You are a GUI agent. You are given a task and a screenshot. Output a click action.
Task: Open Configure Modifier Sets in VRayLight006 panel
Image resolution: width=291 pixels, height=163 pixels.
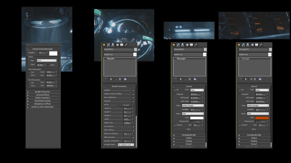tap(195, 79)
